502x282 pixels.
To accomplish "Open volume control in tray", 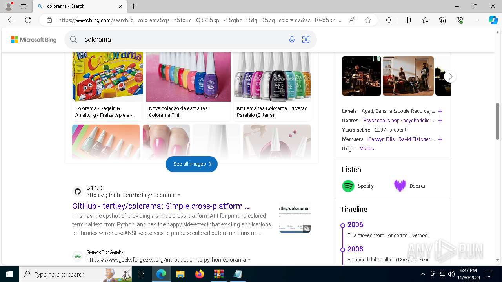I will (451, 274).
